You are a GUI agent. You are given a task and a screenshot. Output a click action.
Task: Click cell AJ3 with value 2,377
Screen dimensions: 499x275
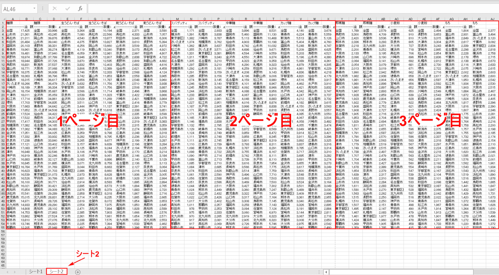[492, 30]
